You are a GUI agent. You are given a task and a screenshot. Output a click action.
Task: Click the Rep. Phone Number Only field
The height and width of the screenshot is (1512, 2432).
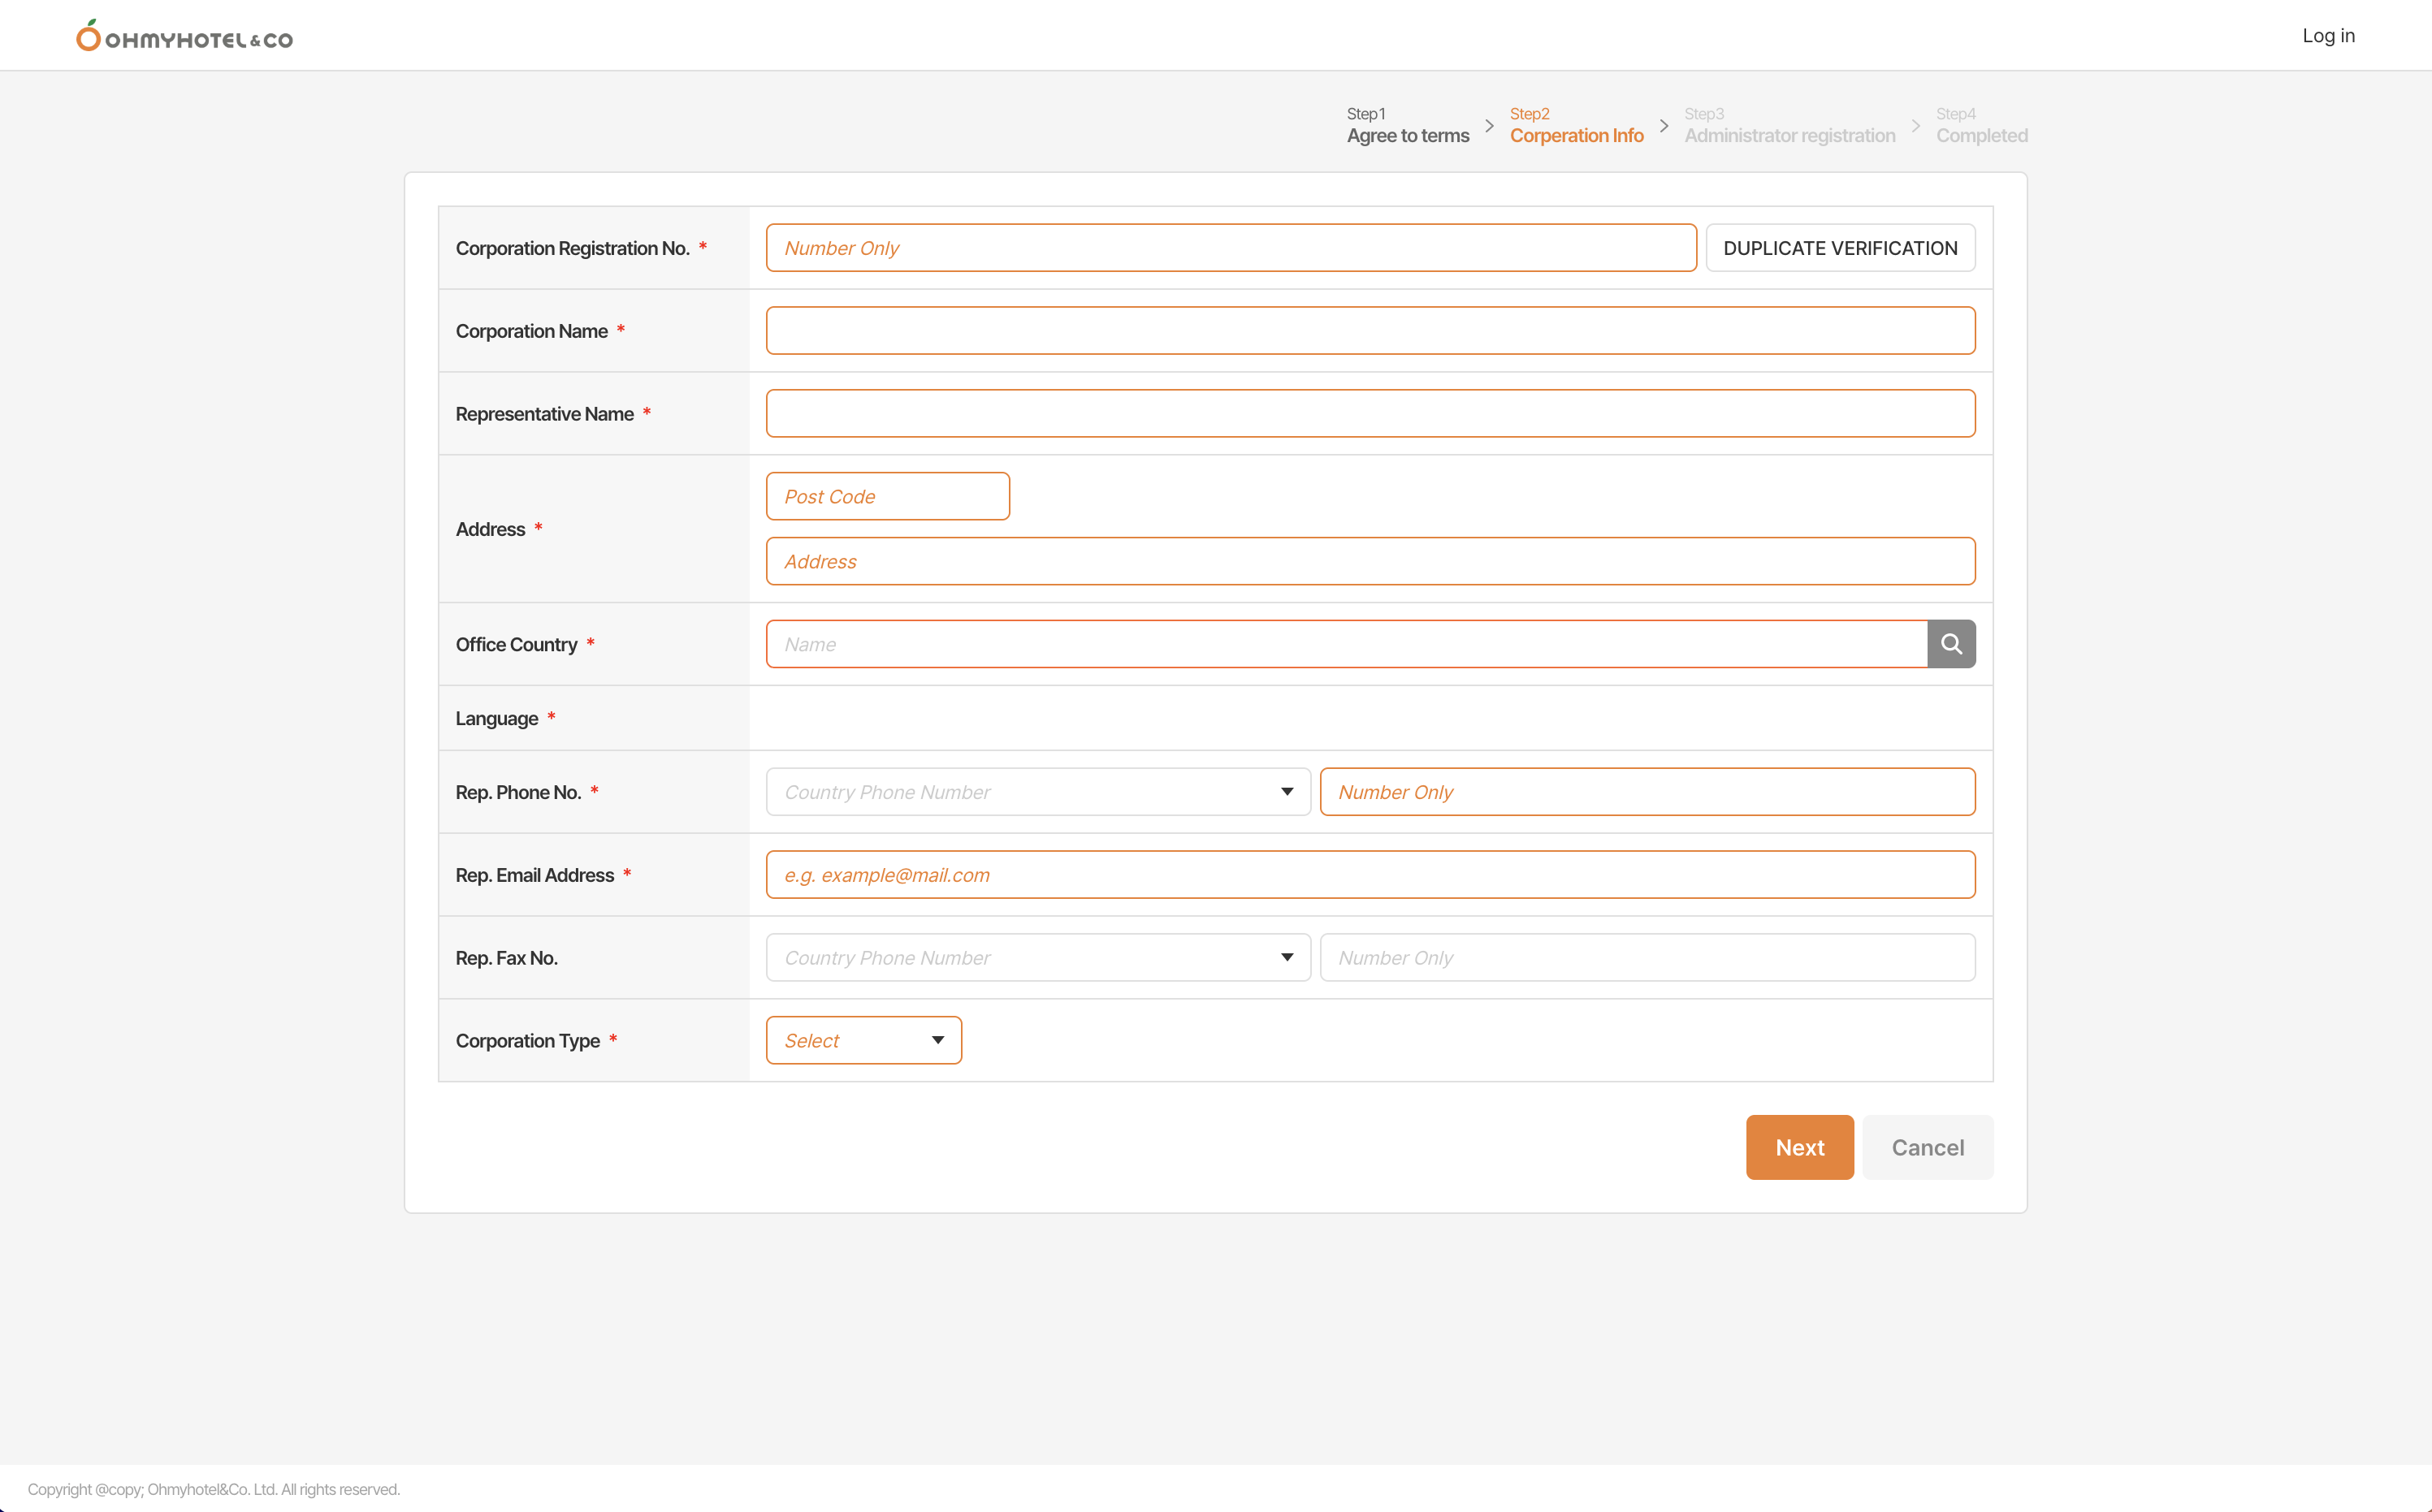[1646, 792]
